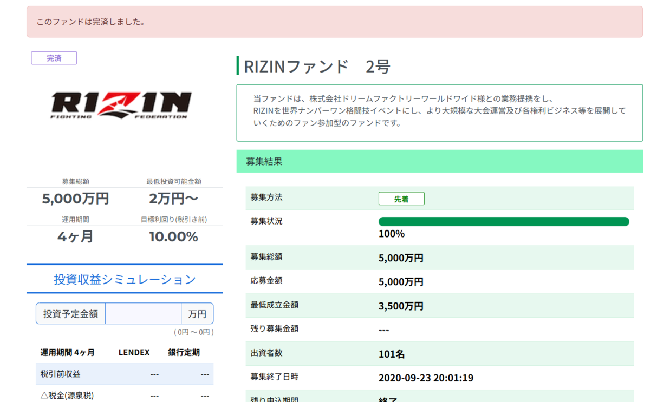Click the 応募金額 row label
The image size is (650, 402).
266,281
